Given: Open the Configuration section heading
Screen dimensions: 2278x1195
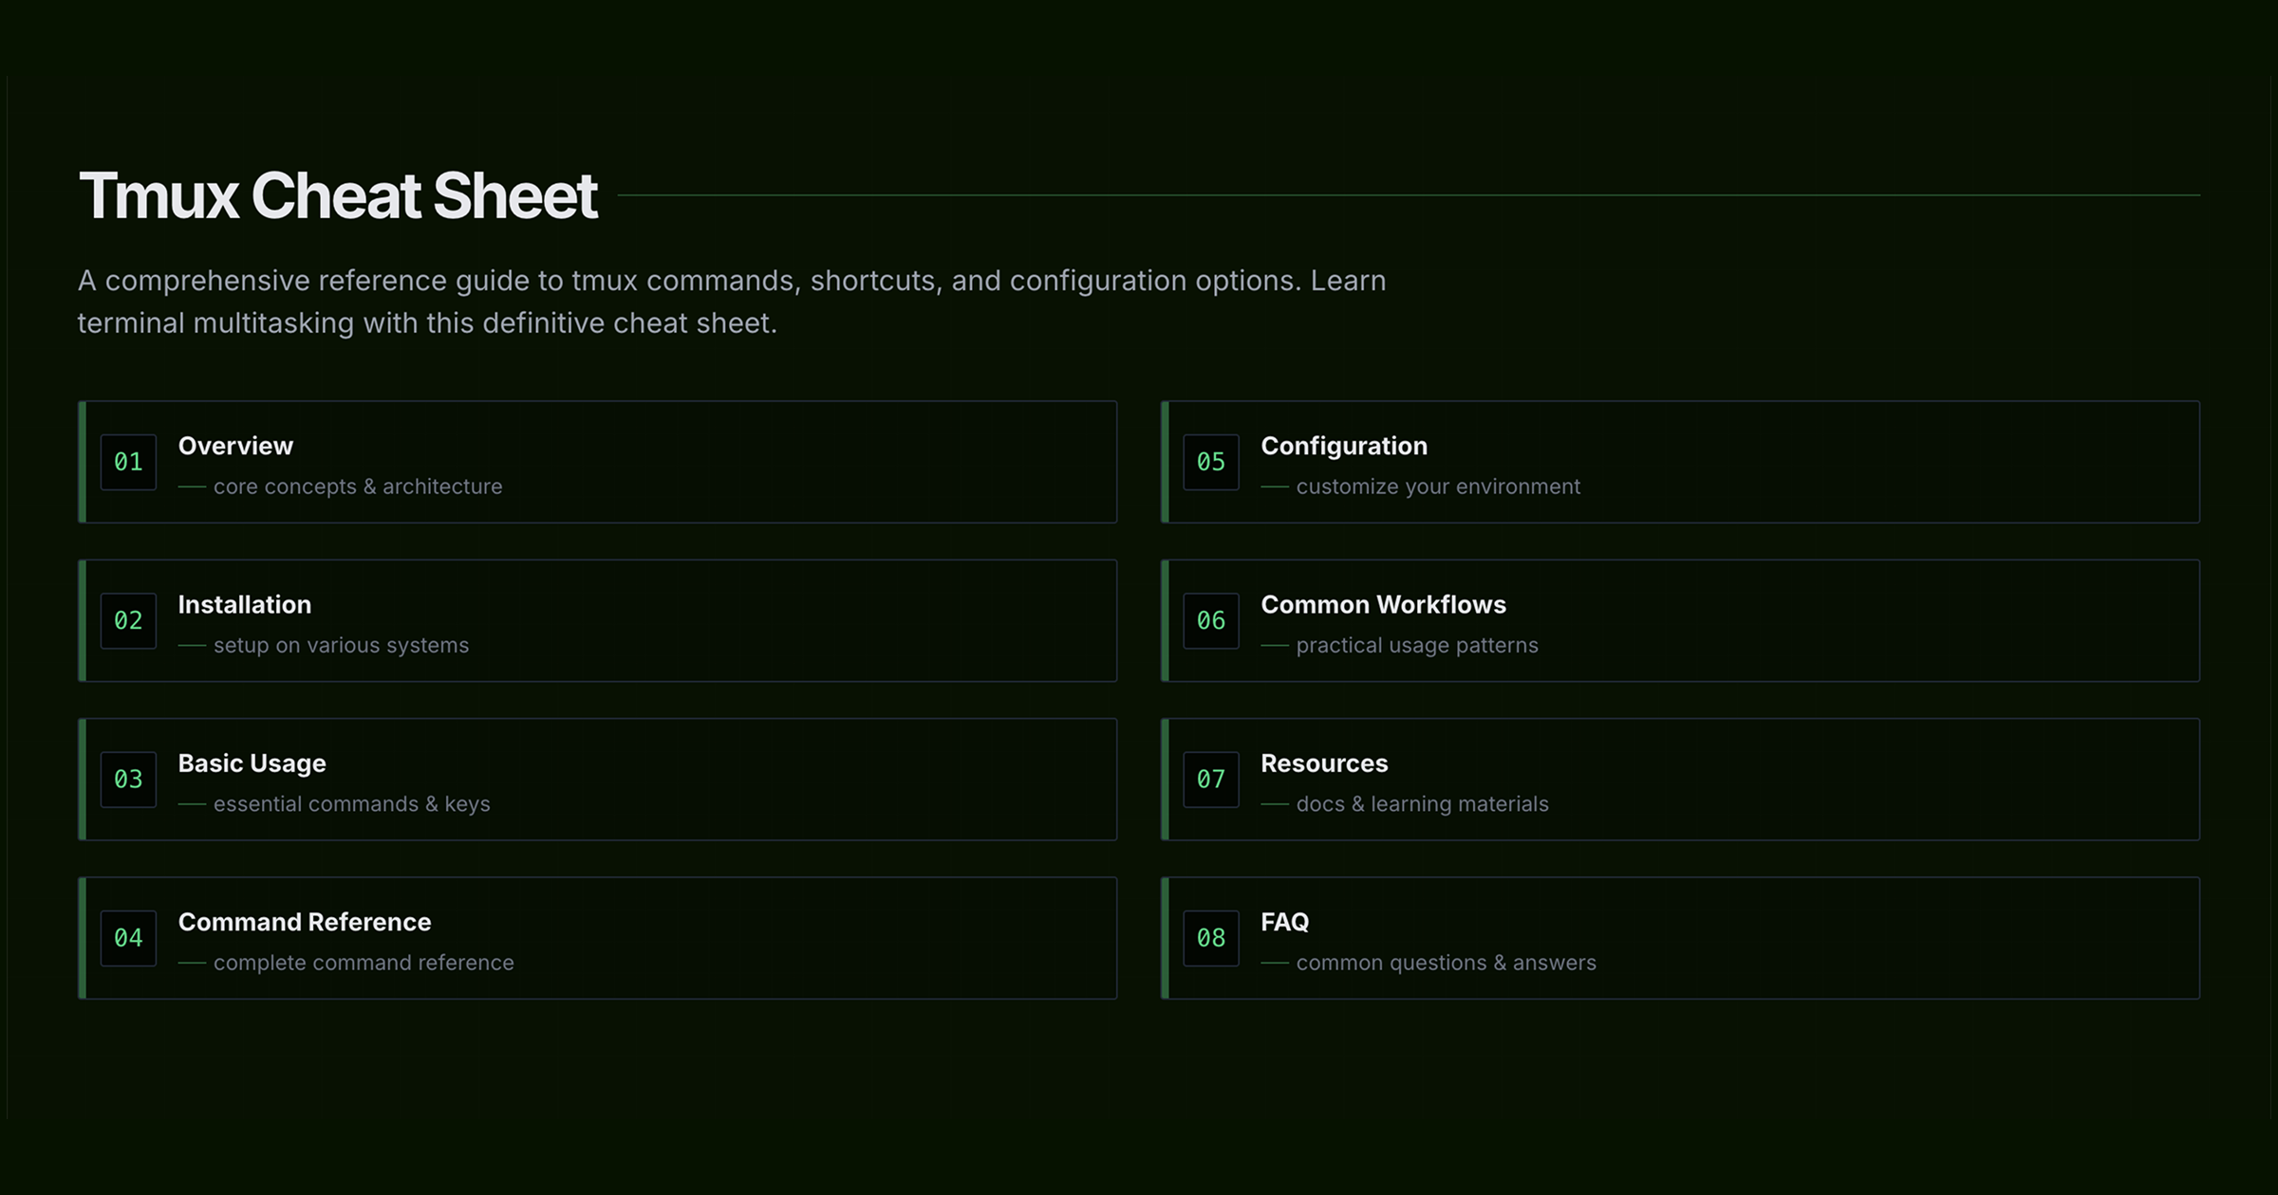Looking at the screenshot, I should [x=1343, y=446].
